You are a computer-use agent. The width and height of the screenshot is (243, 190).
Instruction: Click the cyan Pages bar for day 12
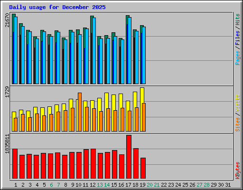[x=94, y=51]
